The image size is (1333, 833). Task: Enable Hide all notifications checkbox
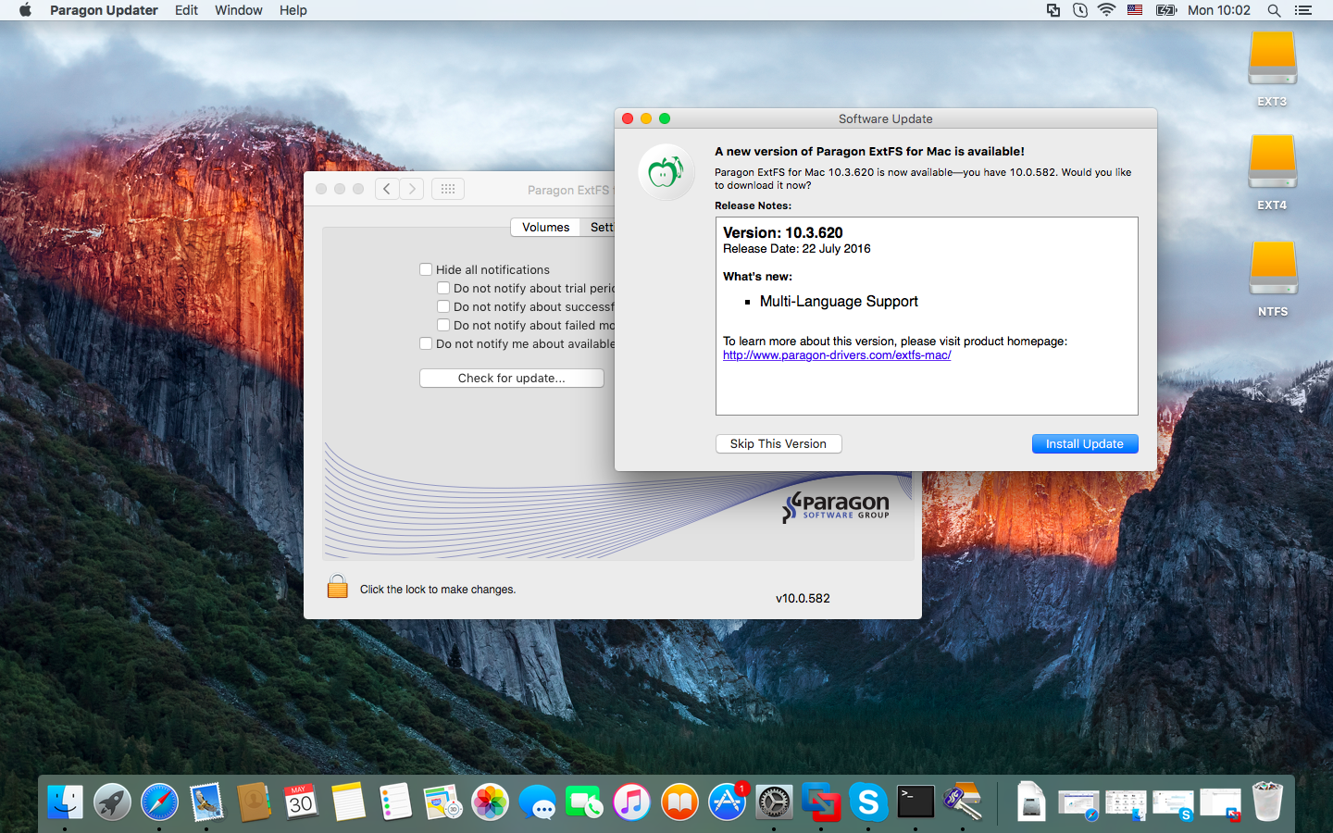coord(426,269)
